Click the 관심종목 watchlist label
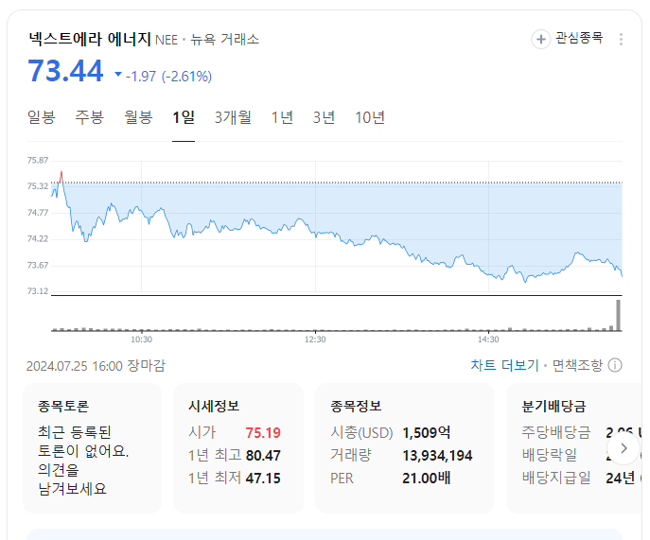This screenshot has height=540, width=650. click(x=579, y=38)
